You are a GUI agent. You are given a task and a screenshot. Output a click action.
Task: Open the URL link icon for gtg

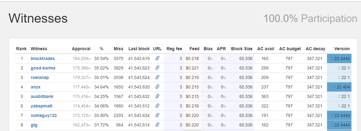point(157,125)
